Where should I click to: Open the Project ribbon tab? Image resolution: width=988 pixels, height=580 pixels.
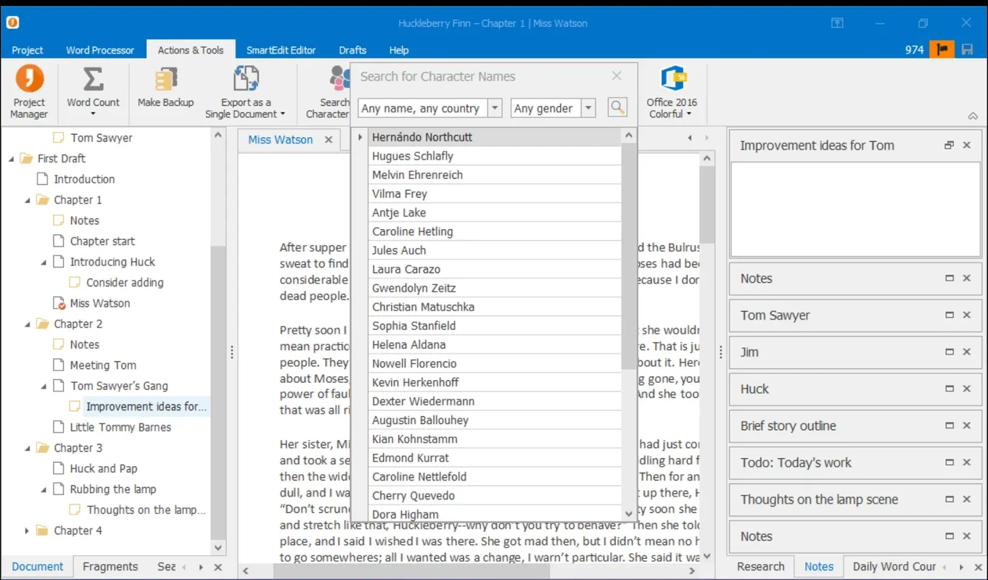point(28,50)
